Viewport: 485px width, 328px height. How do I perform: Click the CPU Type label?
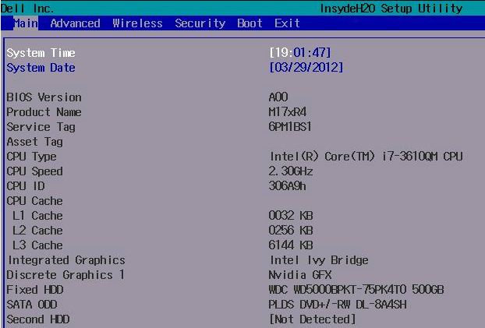(x=31, y=157)
